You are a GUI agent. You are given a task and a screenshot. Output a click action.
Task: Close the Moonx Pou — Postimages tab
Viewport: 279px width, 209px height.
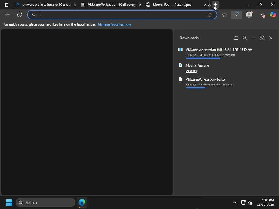click(x=205, y=5)
